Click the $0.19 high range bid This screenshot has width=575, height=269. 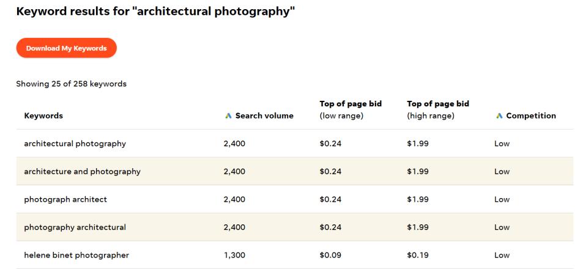pyautogui.click(x=416, y=255)
